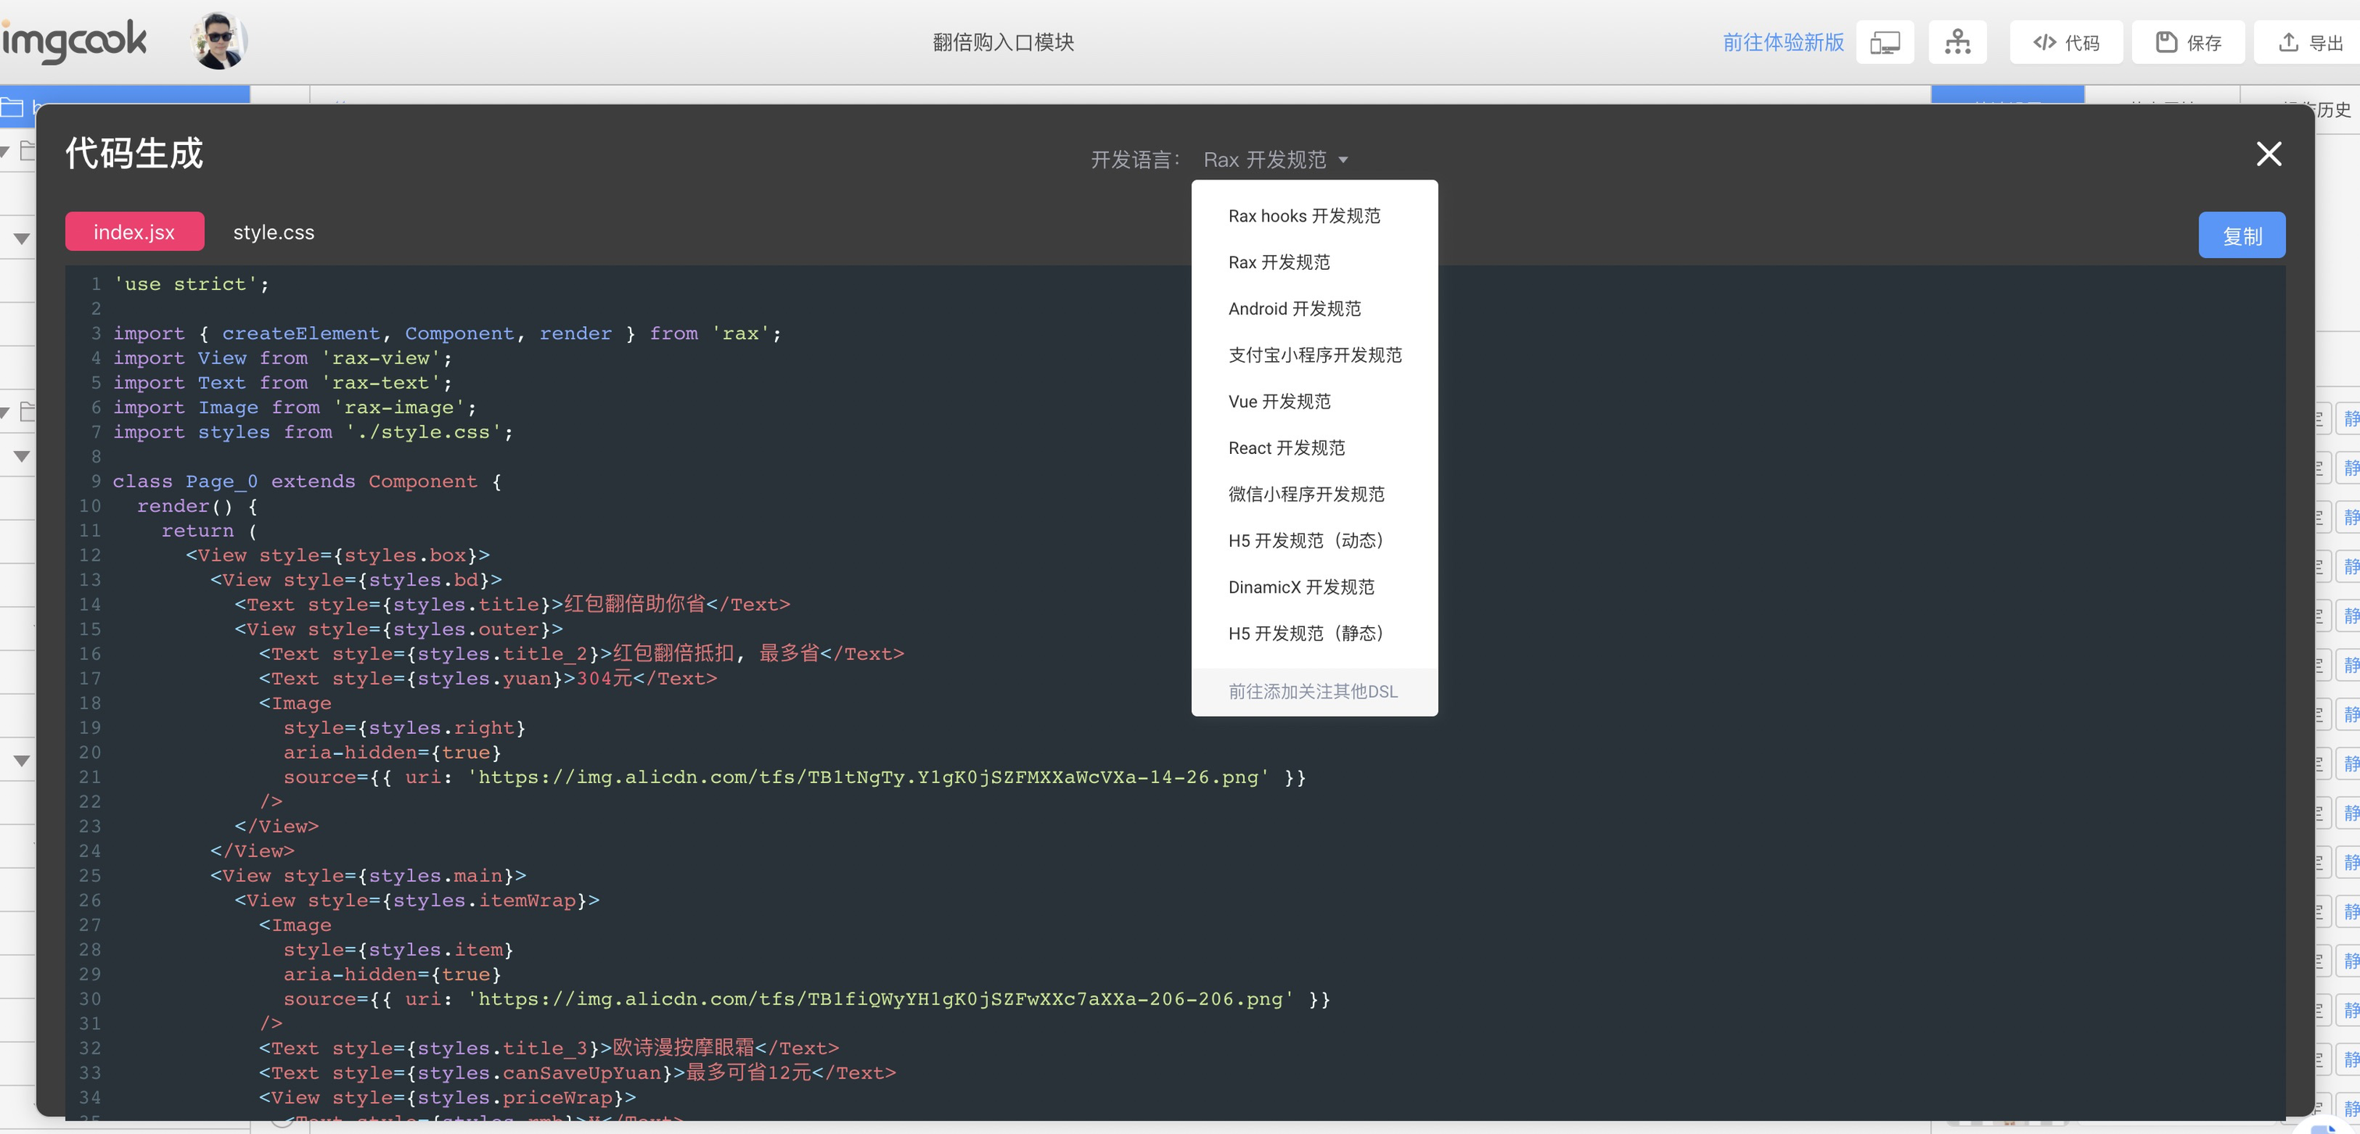Open the 代码 code button

(2065, 42)
